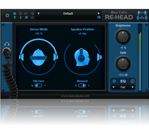
Task: Click the RE-HEAD title text
Action: [x=119, y=17]
